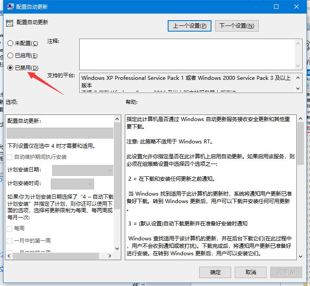The image size is (310, 286).
Task: Choose the 已禁用 radio option
Action: [11, 68]
